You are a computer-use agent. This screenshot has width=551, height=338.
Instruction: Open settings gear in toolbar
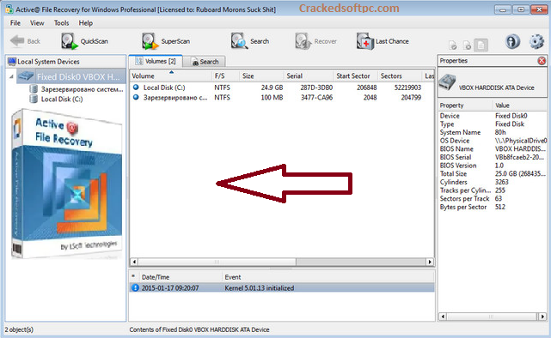(x=536, y=41)
